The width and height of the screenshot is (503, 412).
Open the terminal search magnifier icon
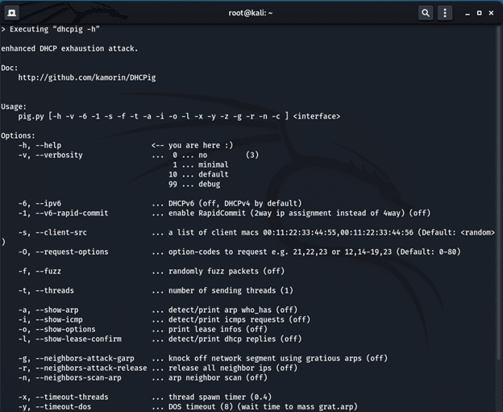tap(425, 12)
